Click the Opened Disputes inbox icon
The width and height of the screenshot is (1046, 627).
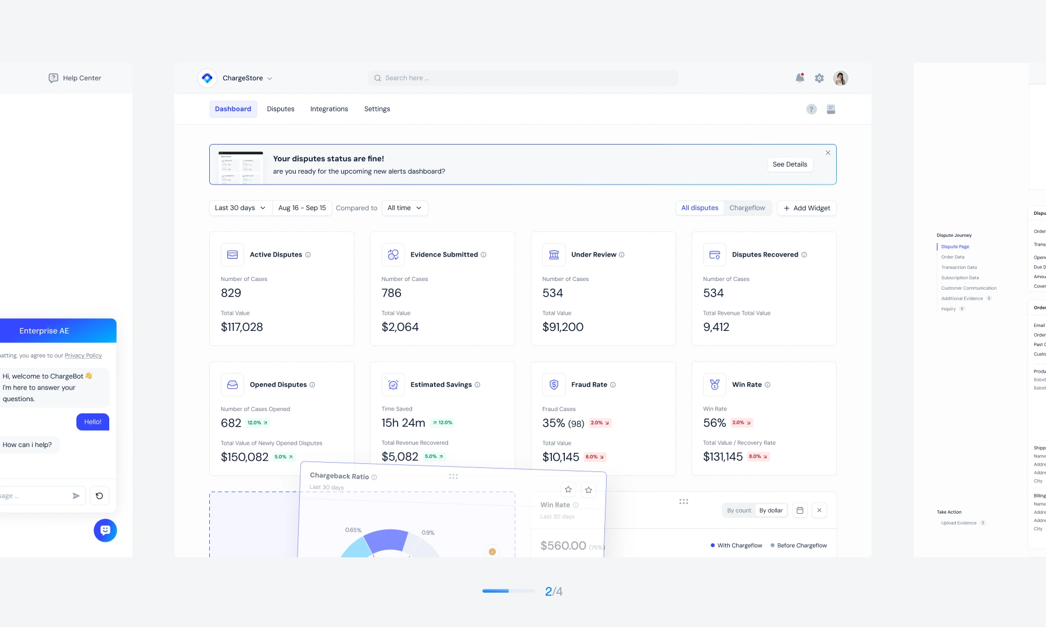coord(232,385)
